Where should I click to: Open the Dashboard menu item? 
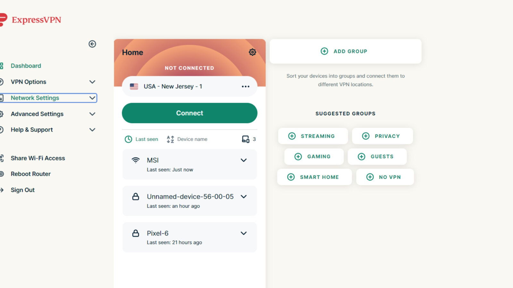point(26,66)
